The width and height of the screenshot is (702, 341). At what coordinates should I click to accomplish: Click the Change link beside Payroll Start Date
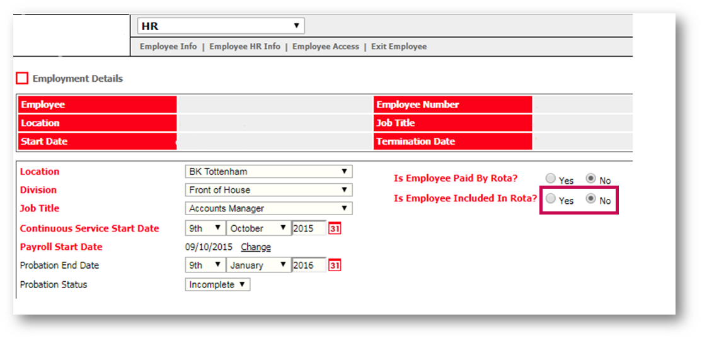256,247
